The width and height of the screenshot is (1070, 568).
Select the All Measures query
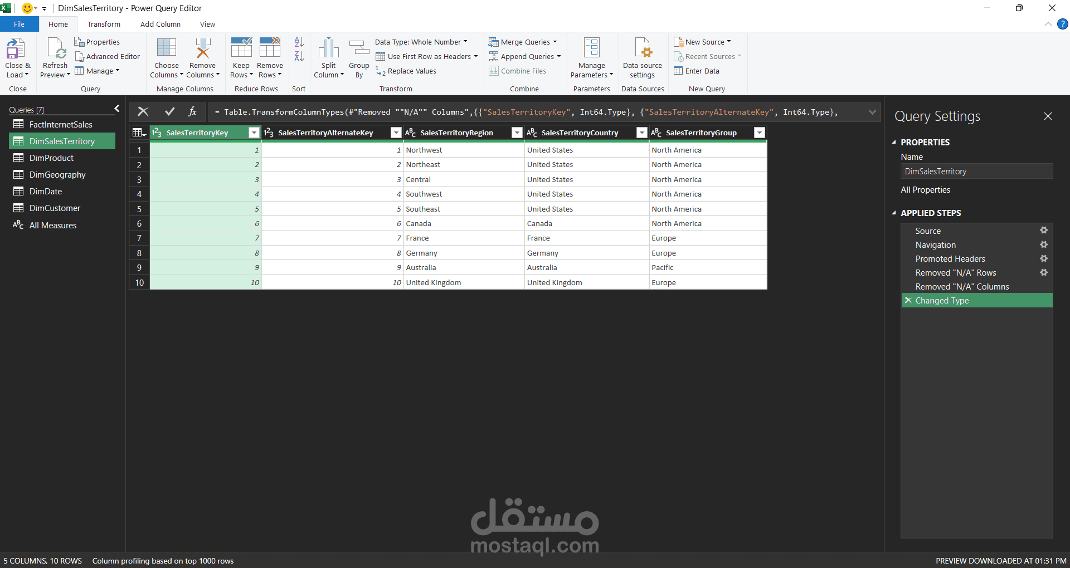pos(62,225)
